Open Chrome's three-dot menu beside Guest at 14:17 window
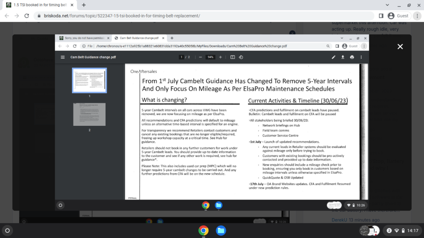Viewport: 424px width, 238px height. click(x=417, y=16)
